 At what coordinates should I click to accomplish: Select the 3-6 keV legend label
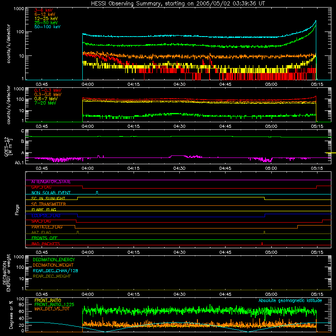pyautogui.click(x=44, y=10)
